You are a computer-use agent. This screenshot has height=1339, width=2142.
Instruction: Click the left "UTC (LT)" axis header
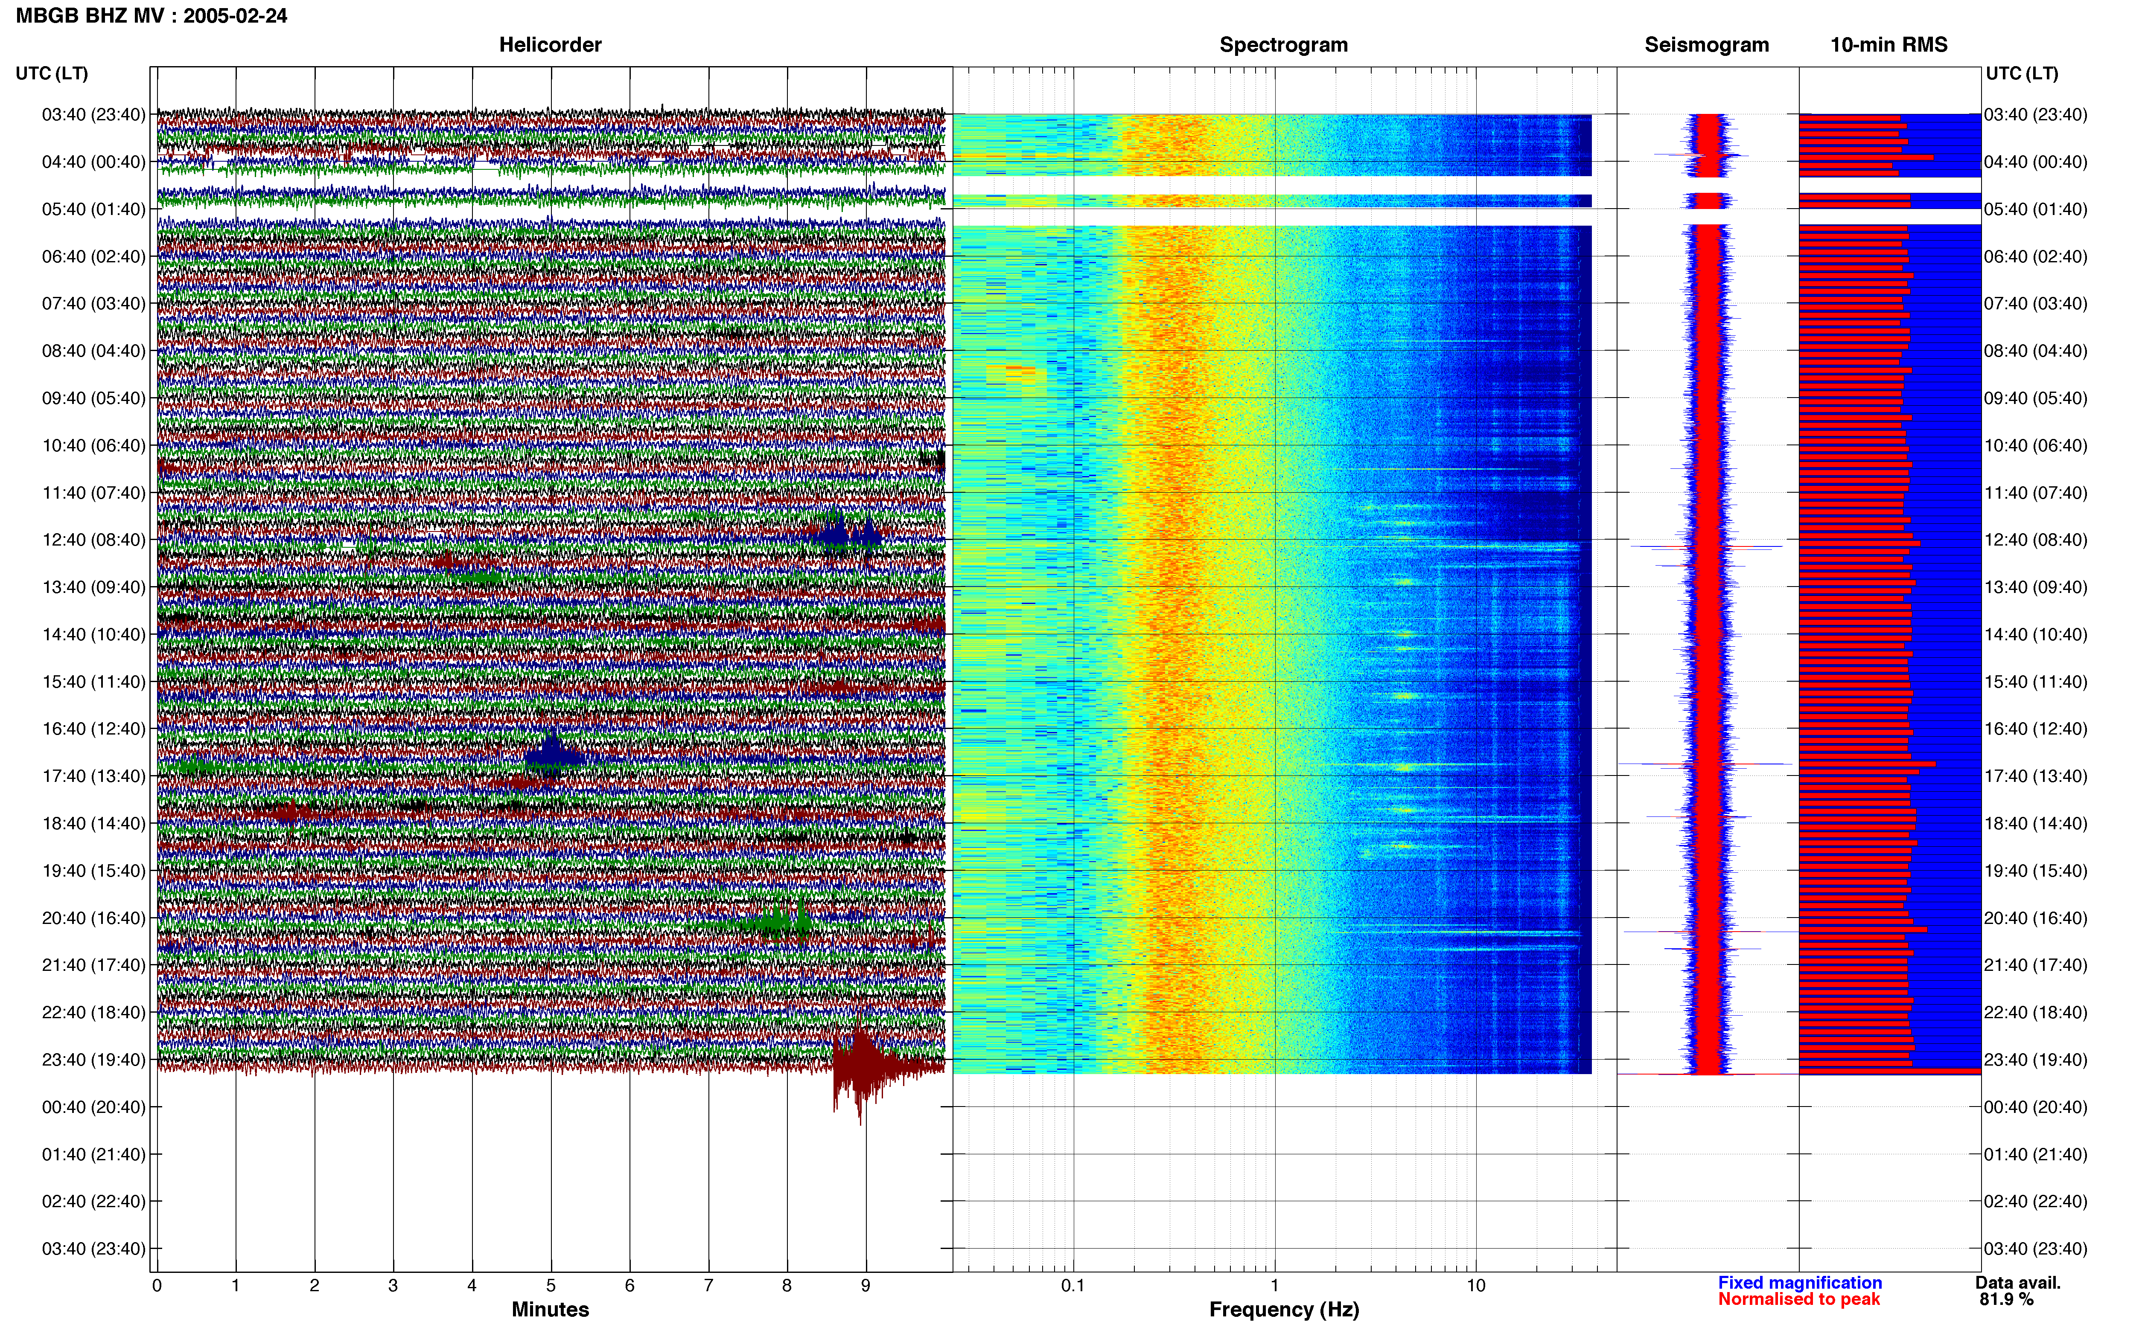pyautogui.click(x=52, y=73)
